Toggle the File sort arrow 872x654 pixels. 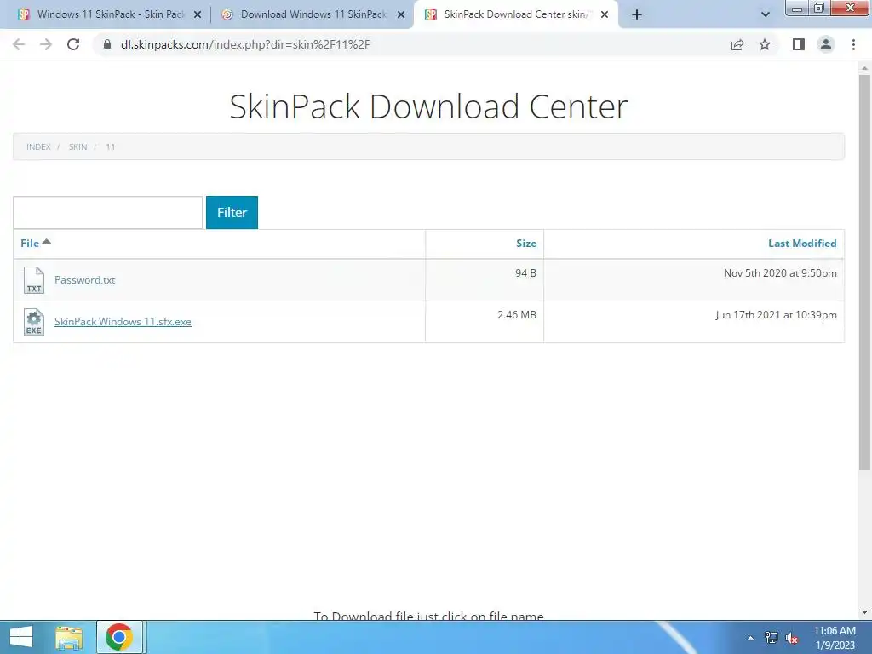click(x=47, y=241)
